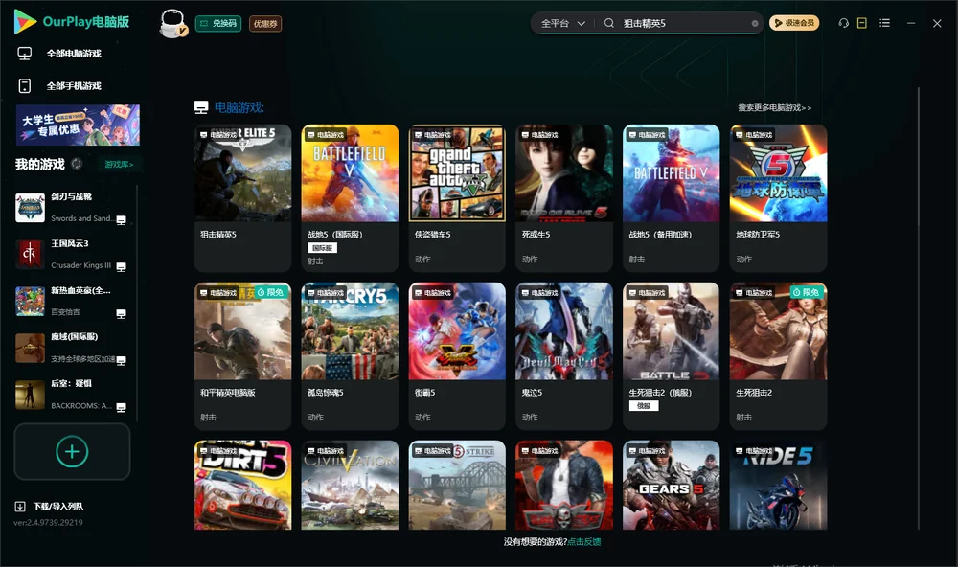Viewport: 958px width, 567px height.
Task: Select the 侠盗猎车5 game card
Action: coord(457,198)
